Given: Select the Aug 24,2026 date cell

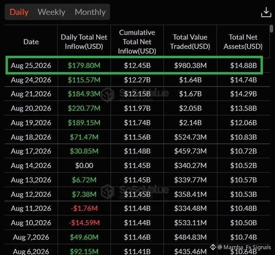Looking at the screenshot, I should [x=31, y=80].
